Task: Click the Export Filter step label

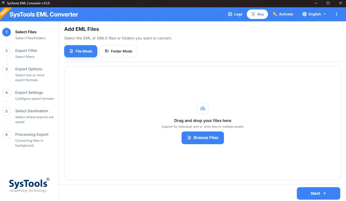Action: pos(26,51)
